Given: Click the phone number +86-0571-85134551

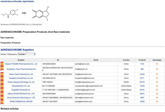Looking at the screenshot, I should [50, 102].
